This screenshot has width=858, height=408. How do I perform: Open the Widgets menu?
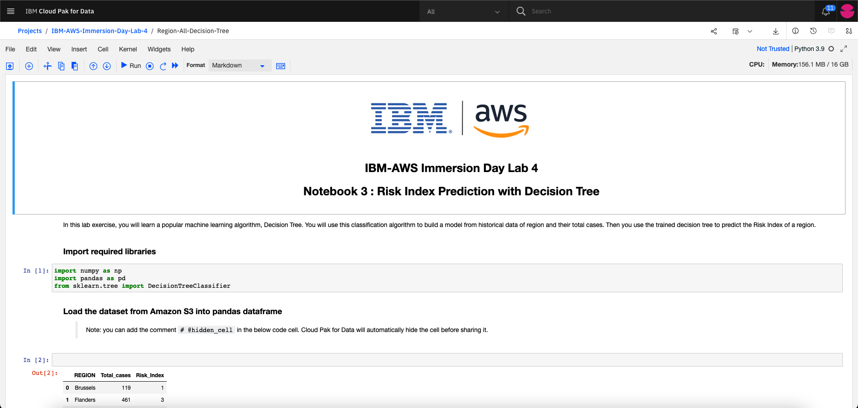point(159,49)
